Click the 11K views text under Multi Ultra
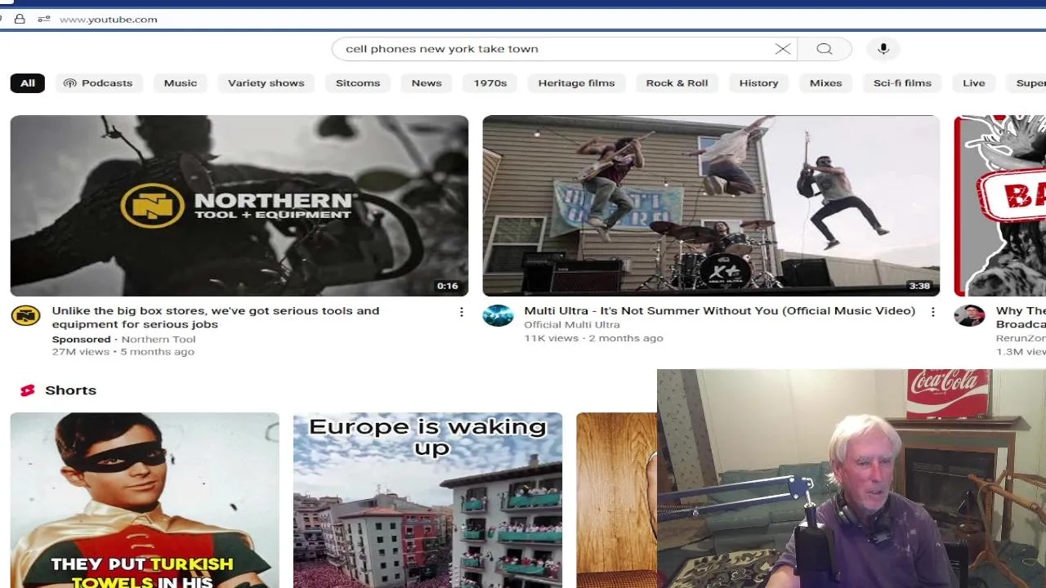The width and height of the screenshot is (1046, 588). tap(551, 338)
